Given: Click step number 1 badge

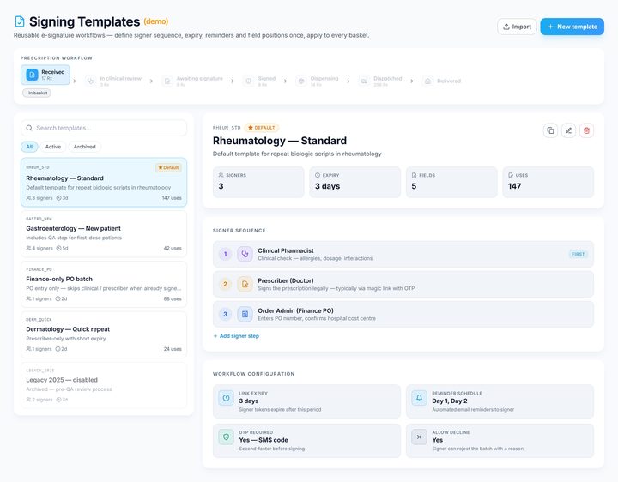Looking at the screenshot, I should click(x=225, y=254).
